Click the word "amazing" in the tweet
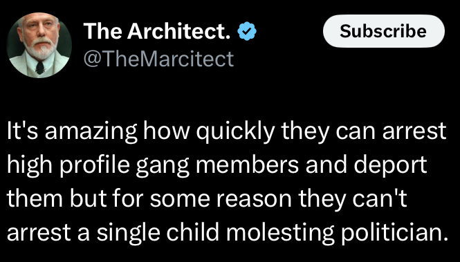This screenshot has width=460, height=262. pos(91,133)
